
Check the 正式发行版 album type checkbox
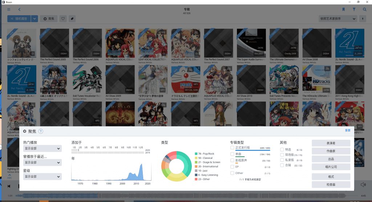[232, 148]
